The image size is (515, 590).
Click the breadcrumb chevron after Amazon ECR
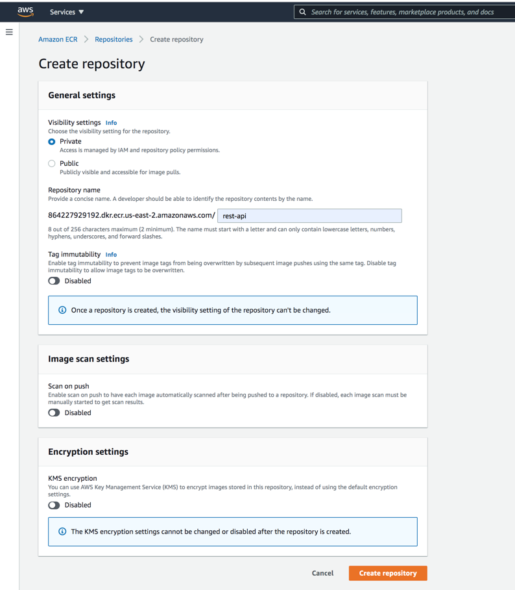click(86, 40)
